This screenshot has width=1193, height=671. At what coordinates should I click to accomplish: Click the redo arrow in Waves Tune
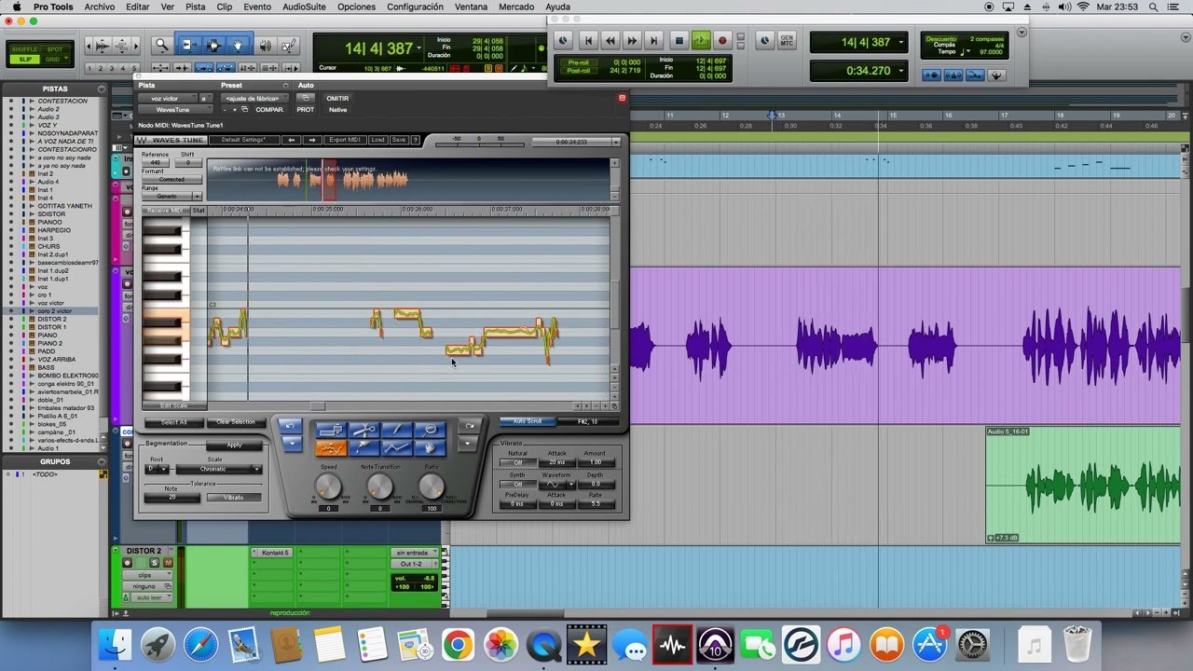pyautogui.click(x=470, y=426)
